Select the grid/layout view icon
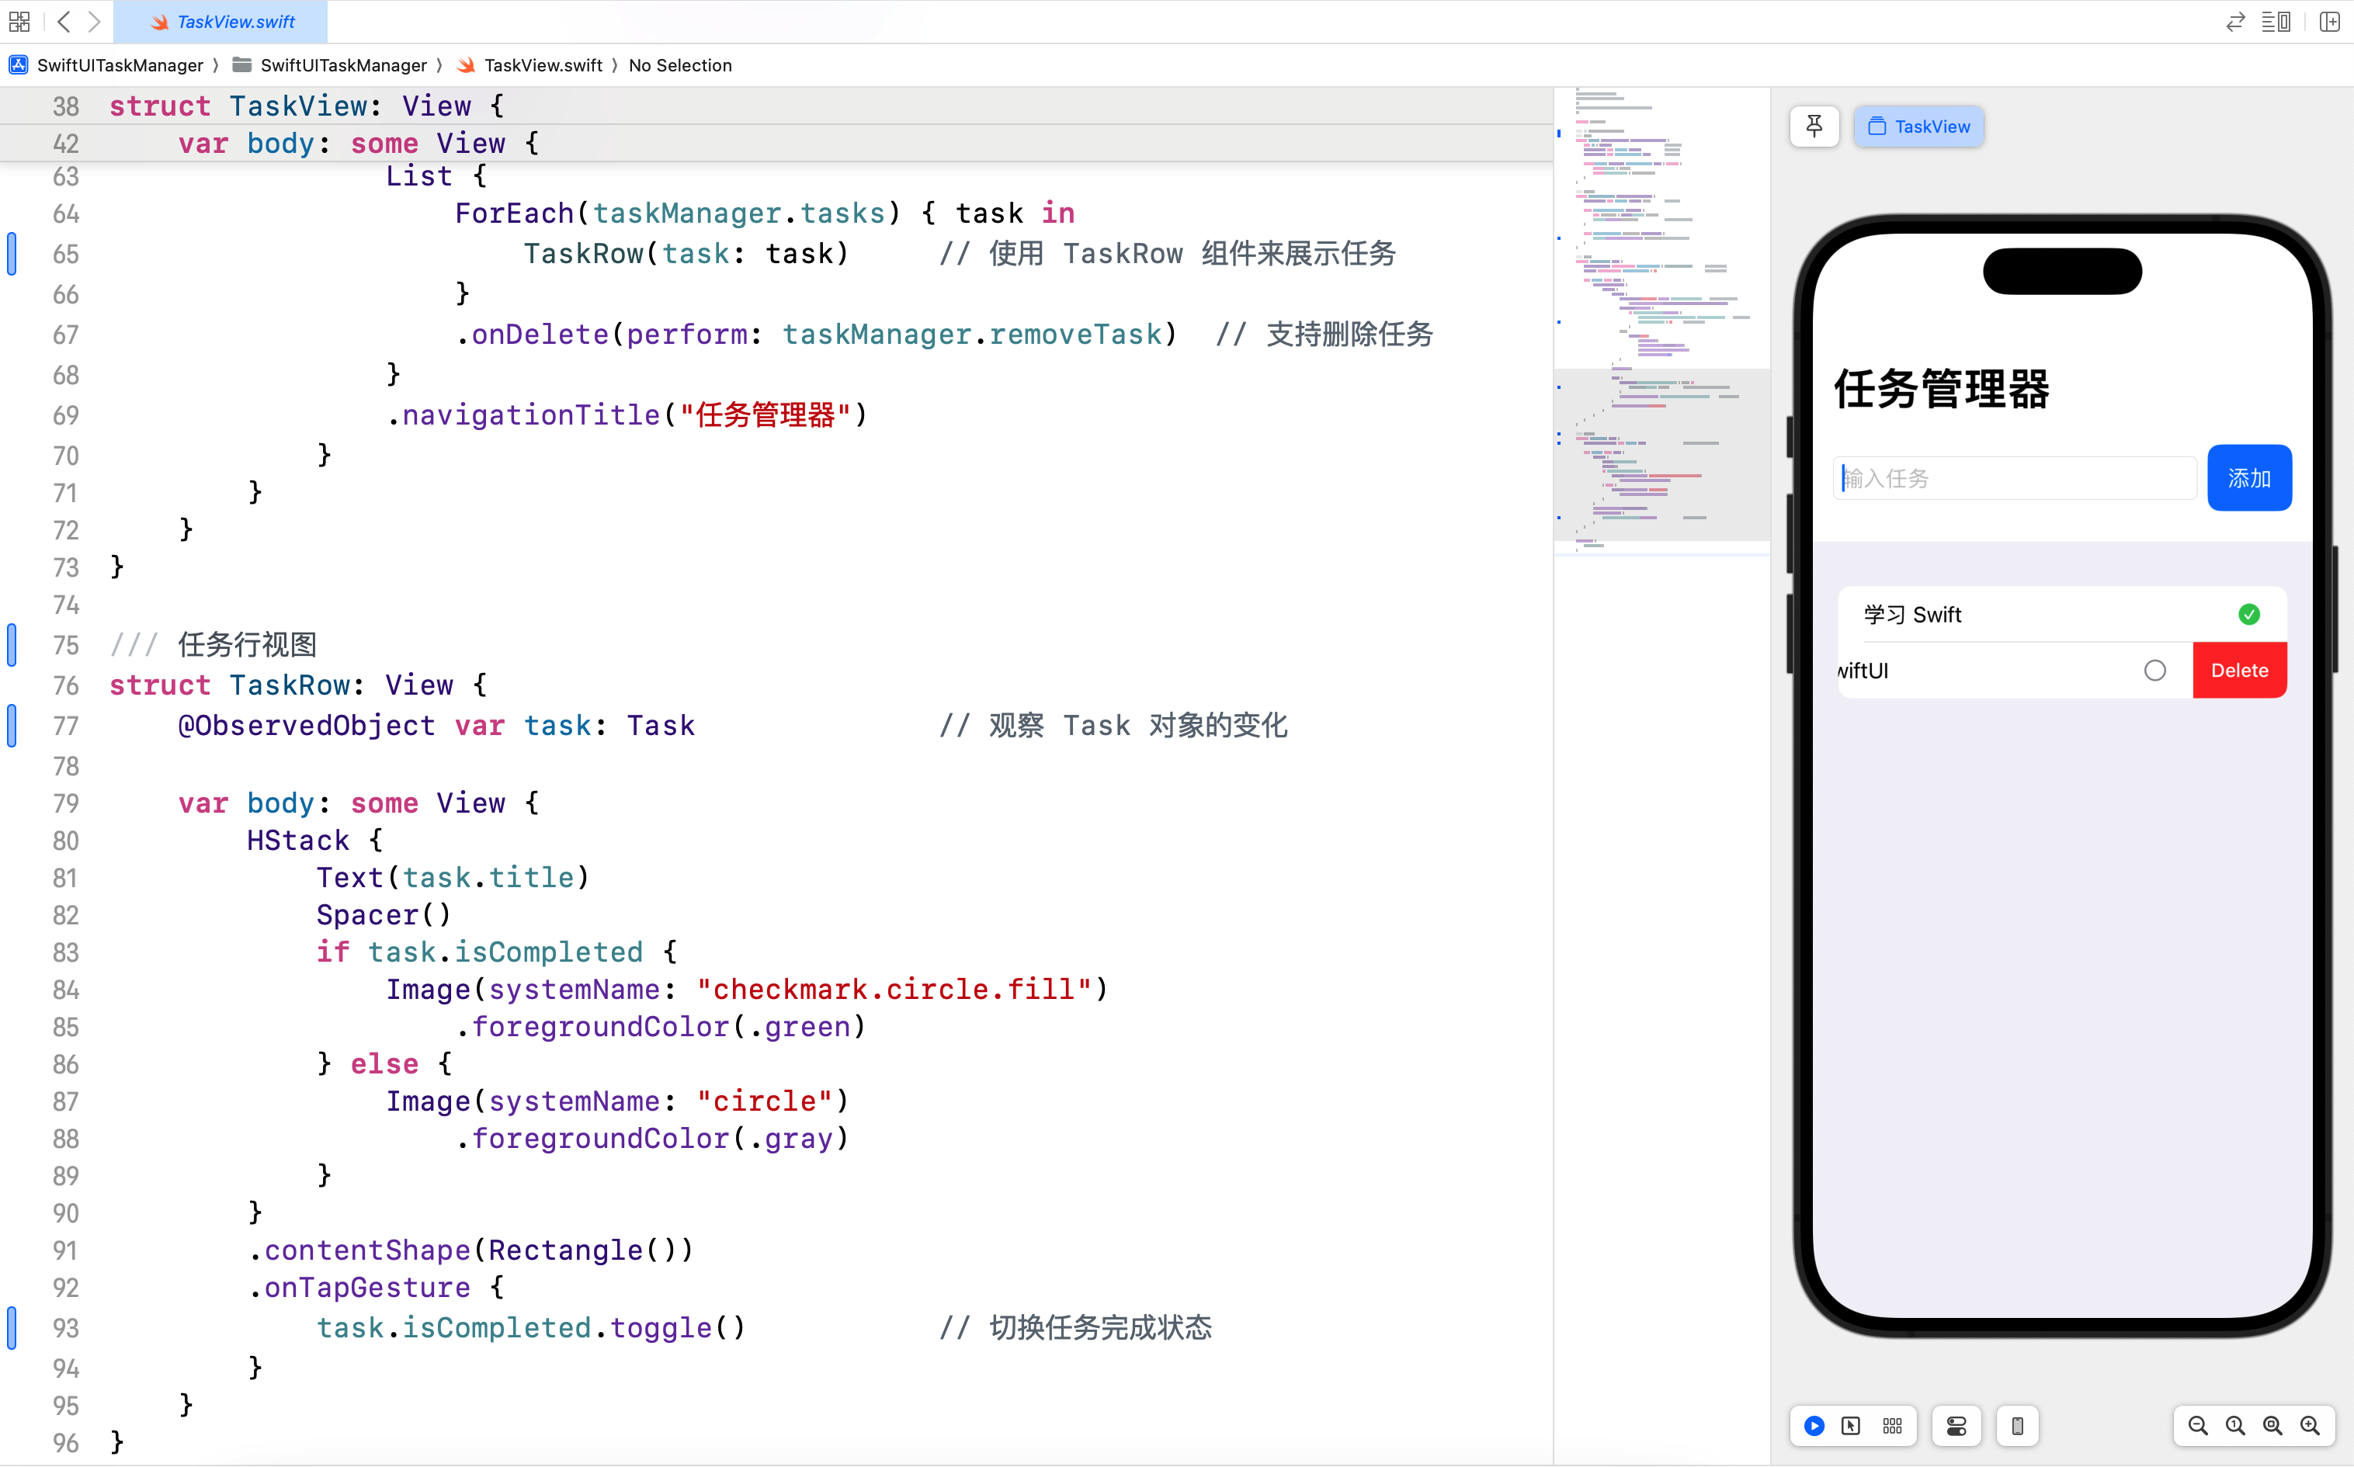Image resolution: width=2354 pixels, height=1467 pixels. pos(1893,1427)
